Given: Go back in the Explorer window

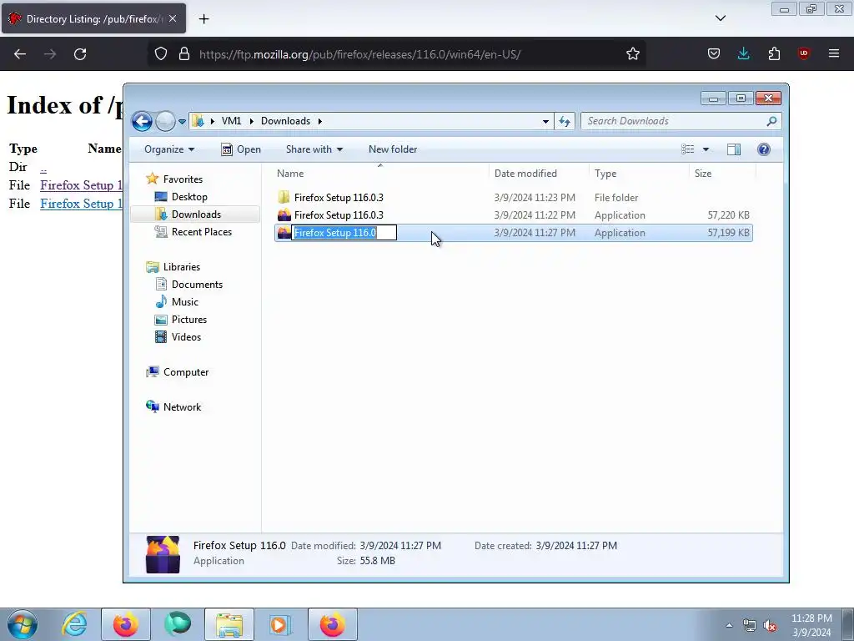Looking at the screenshot, I should tap(142, 121).
